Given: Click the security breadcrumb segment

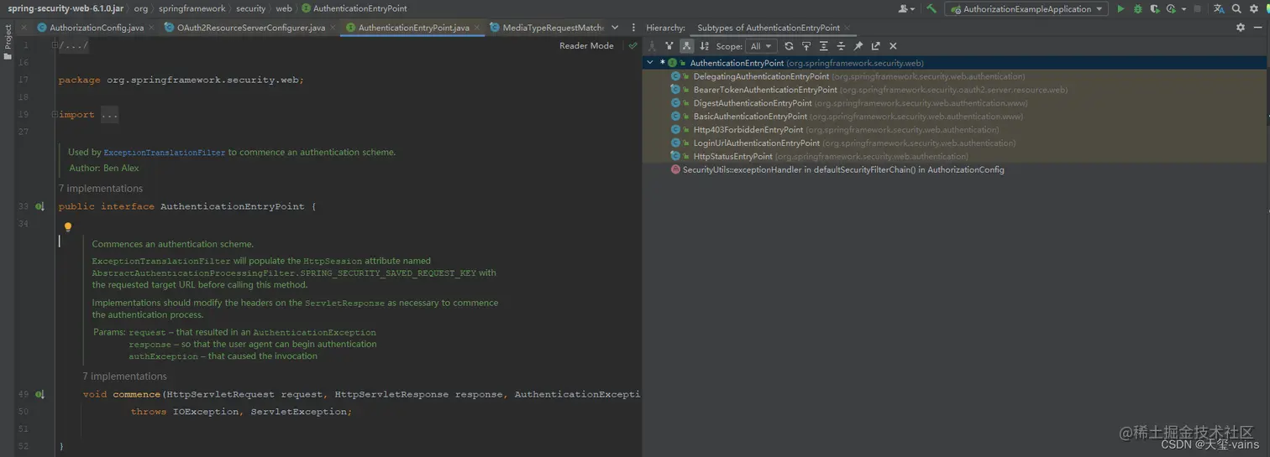Looking at the screenshot, I should point(250,8).
